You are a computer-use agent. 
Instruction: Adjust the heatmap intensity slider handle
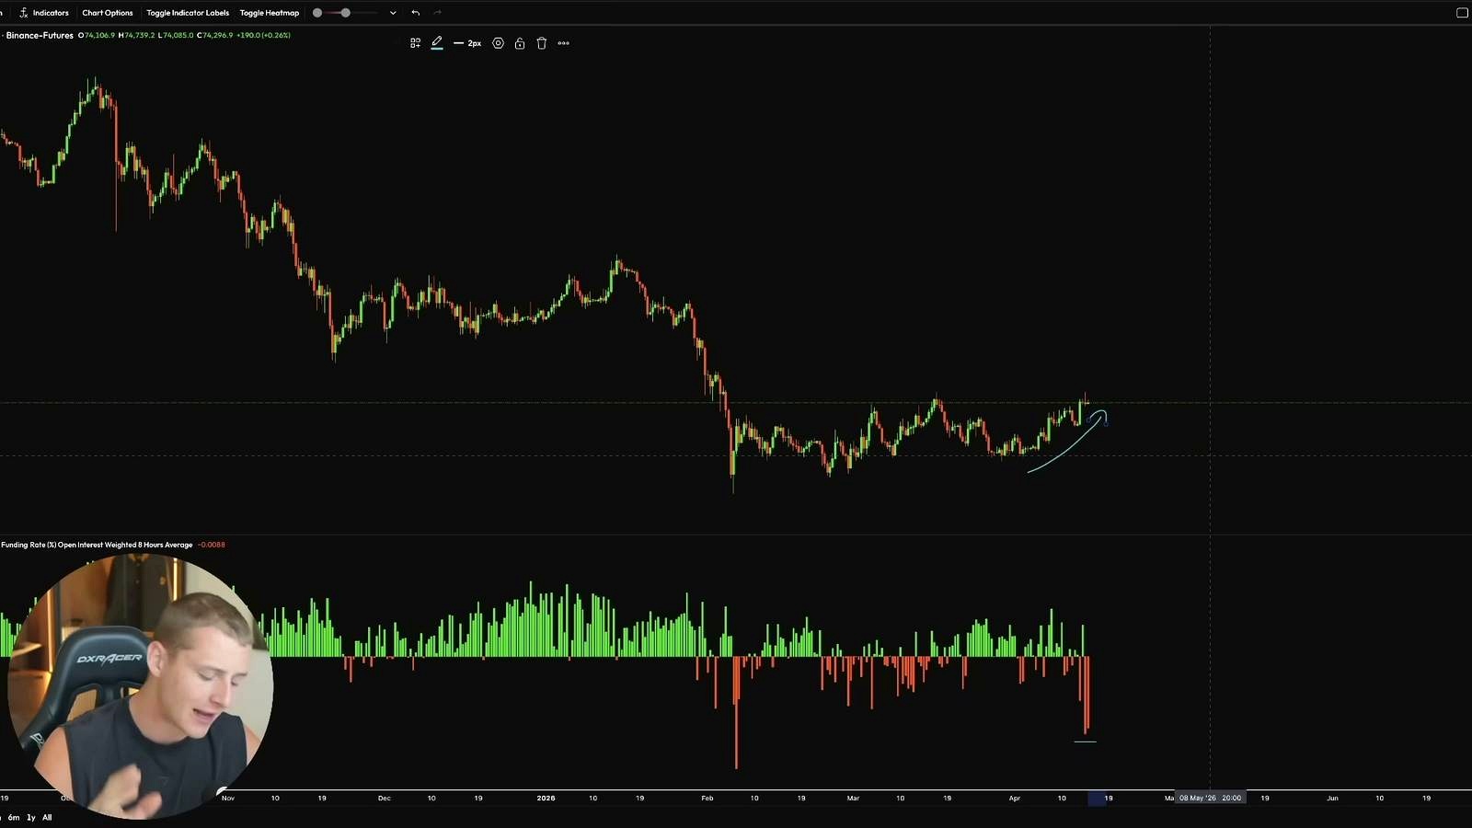coord(345,13)
